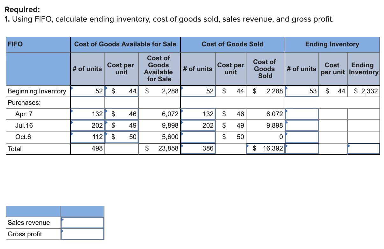Click the Oct.6 row label
Viewport: 384px width, 249px height.
point(23,137)
